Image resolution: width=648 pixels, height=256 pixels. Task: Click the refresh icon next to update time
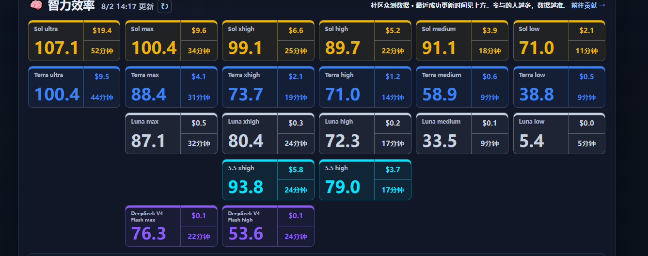click(x=165, y=6)
